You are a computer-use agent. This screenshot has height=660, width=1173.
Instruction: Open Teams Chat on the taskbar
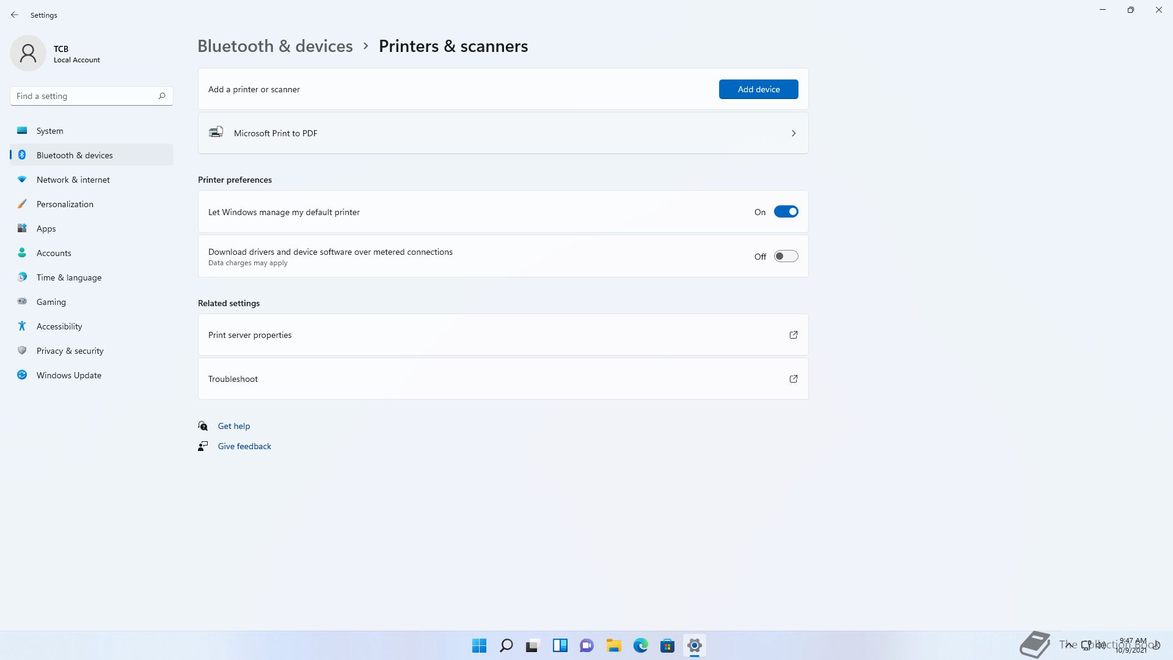587,645
